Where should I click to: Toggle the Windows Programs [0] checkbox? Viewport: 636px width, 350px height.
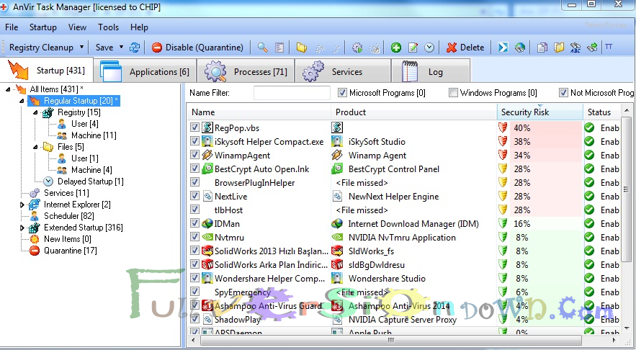[x=453, y=93]
